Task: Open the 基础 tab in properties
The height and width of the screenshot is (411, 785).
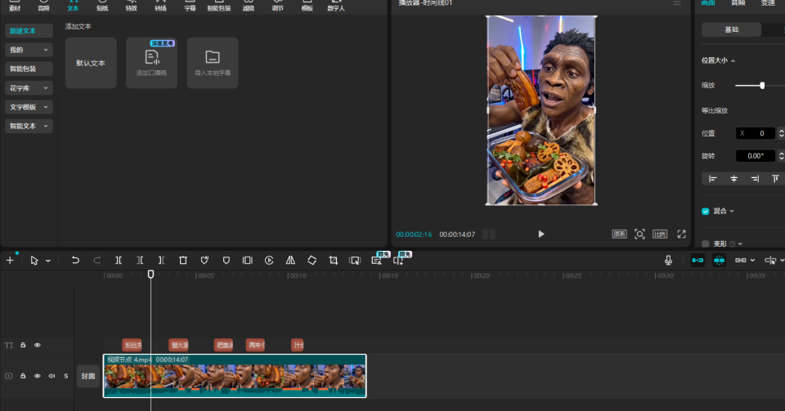Action: pyautogui.click(x=731, y=29)
